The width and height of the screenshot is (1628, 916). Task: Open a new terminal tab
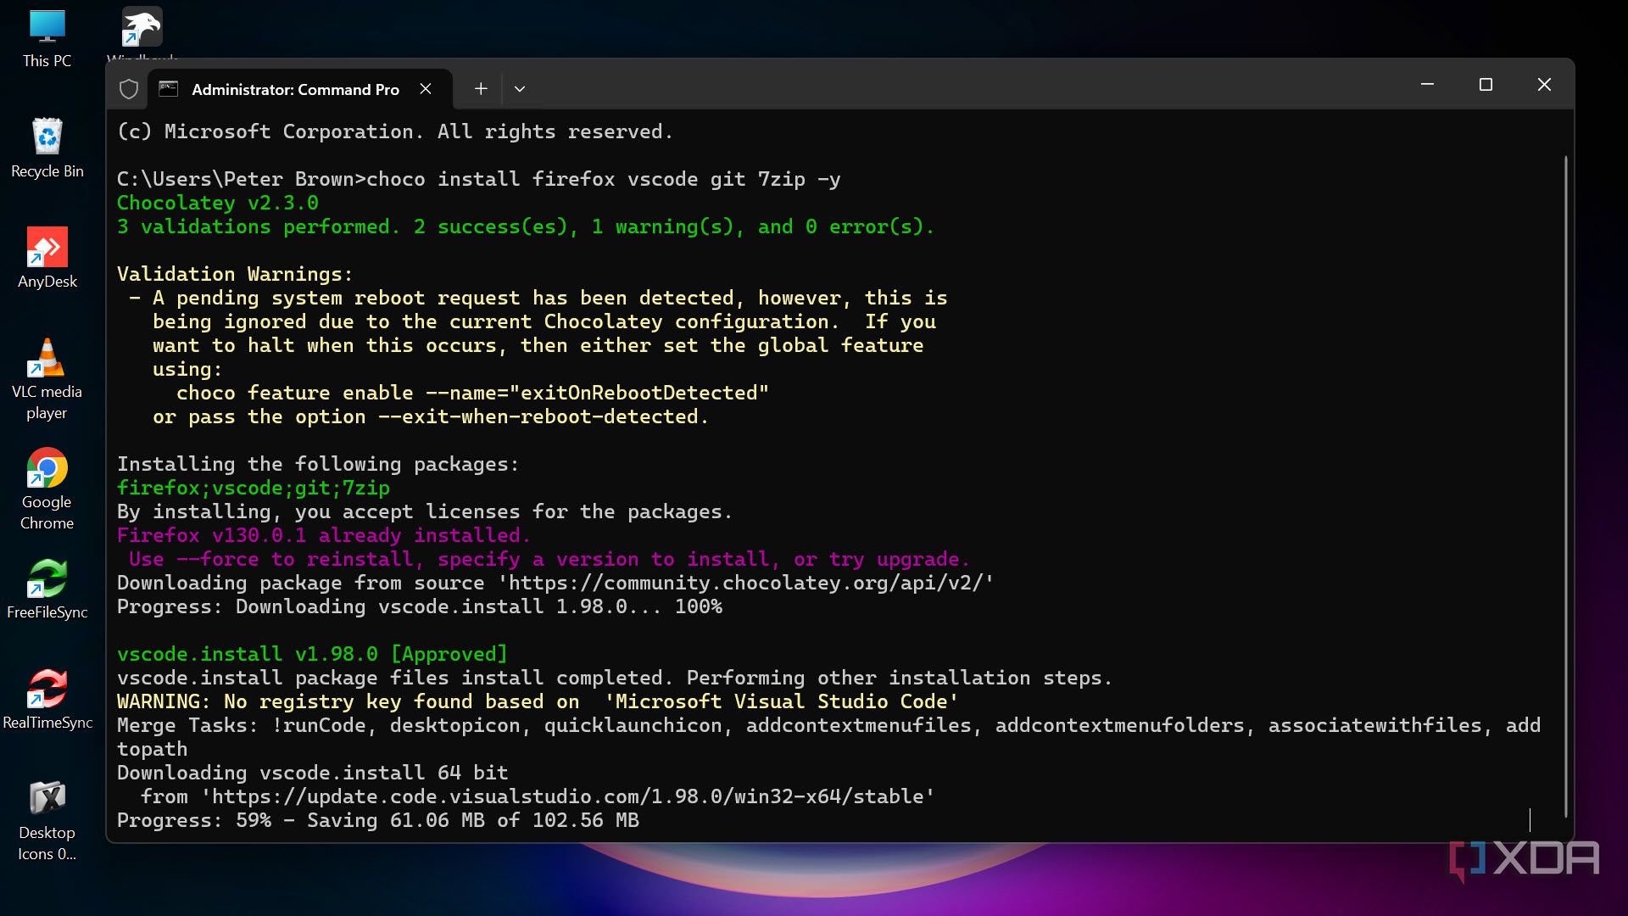coord(481,89)
